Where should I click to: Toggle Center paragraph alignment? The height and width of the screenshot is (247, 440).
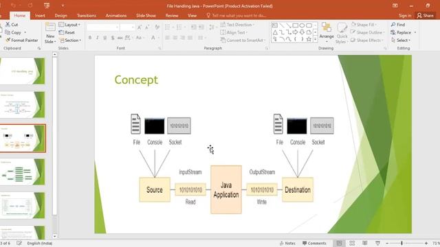coord(175,38)
